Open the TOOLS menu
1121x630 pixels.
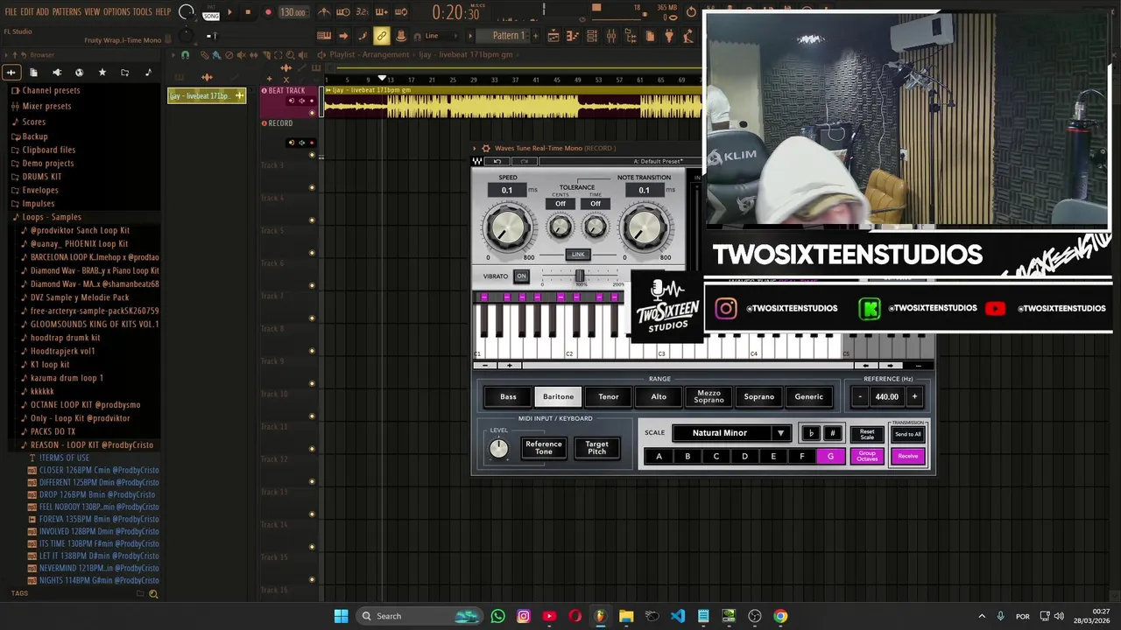coord(143,12)
